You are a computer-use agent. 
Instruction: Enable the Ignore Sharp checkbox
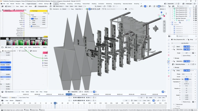pos(182,55)
